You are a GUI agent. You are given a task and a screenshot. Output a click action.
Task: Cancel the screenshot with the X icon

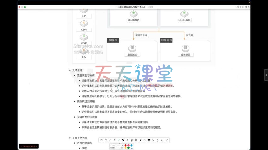pos(153,140)
